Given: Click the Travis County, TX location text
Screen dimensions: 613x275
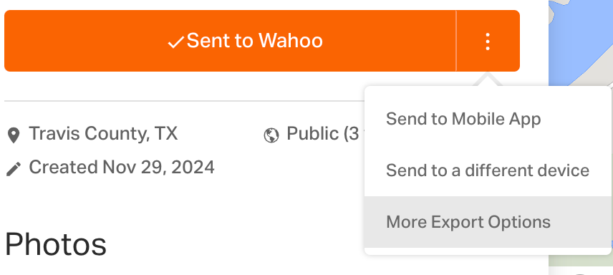Looking at the screenshot, I should pyautogui.click(x=103, y=134).
